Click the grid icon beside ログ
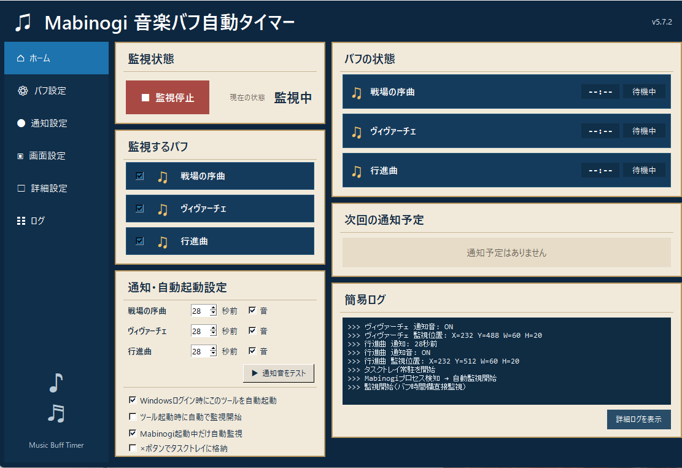 click(21, 220)
